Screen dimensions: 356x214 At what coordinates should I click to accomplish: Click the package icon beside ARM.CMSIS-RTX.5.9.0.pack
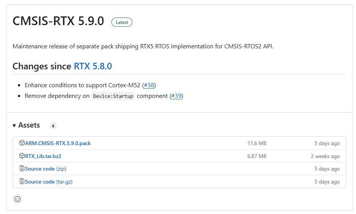(x=22, y=143)
